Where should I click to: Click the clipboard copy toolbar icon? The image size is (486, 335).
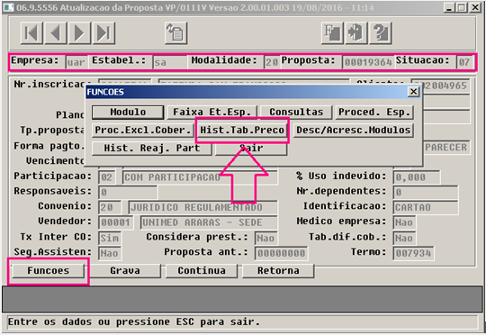(x=176, y=33)
